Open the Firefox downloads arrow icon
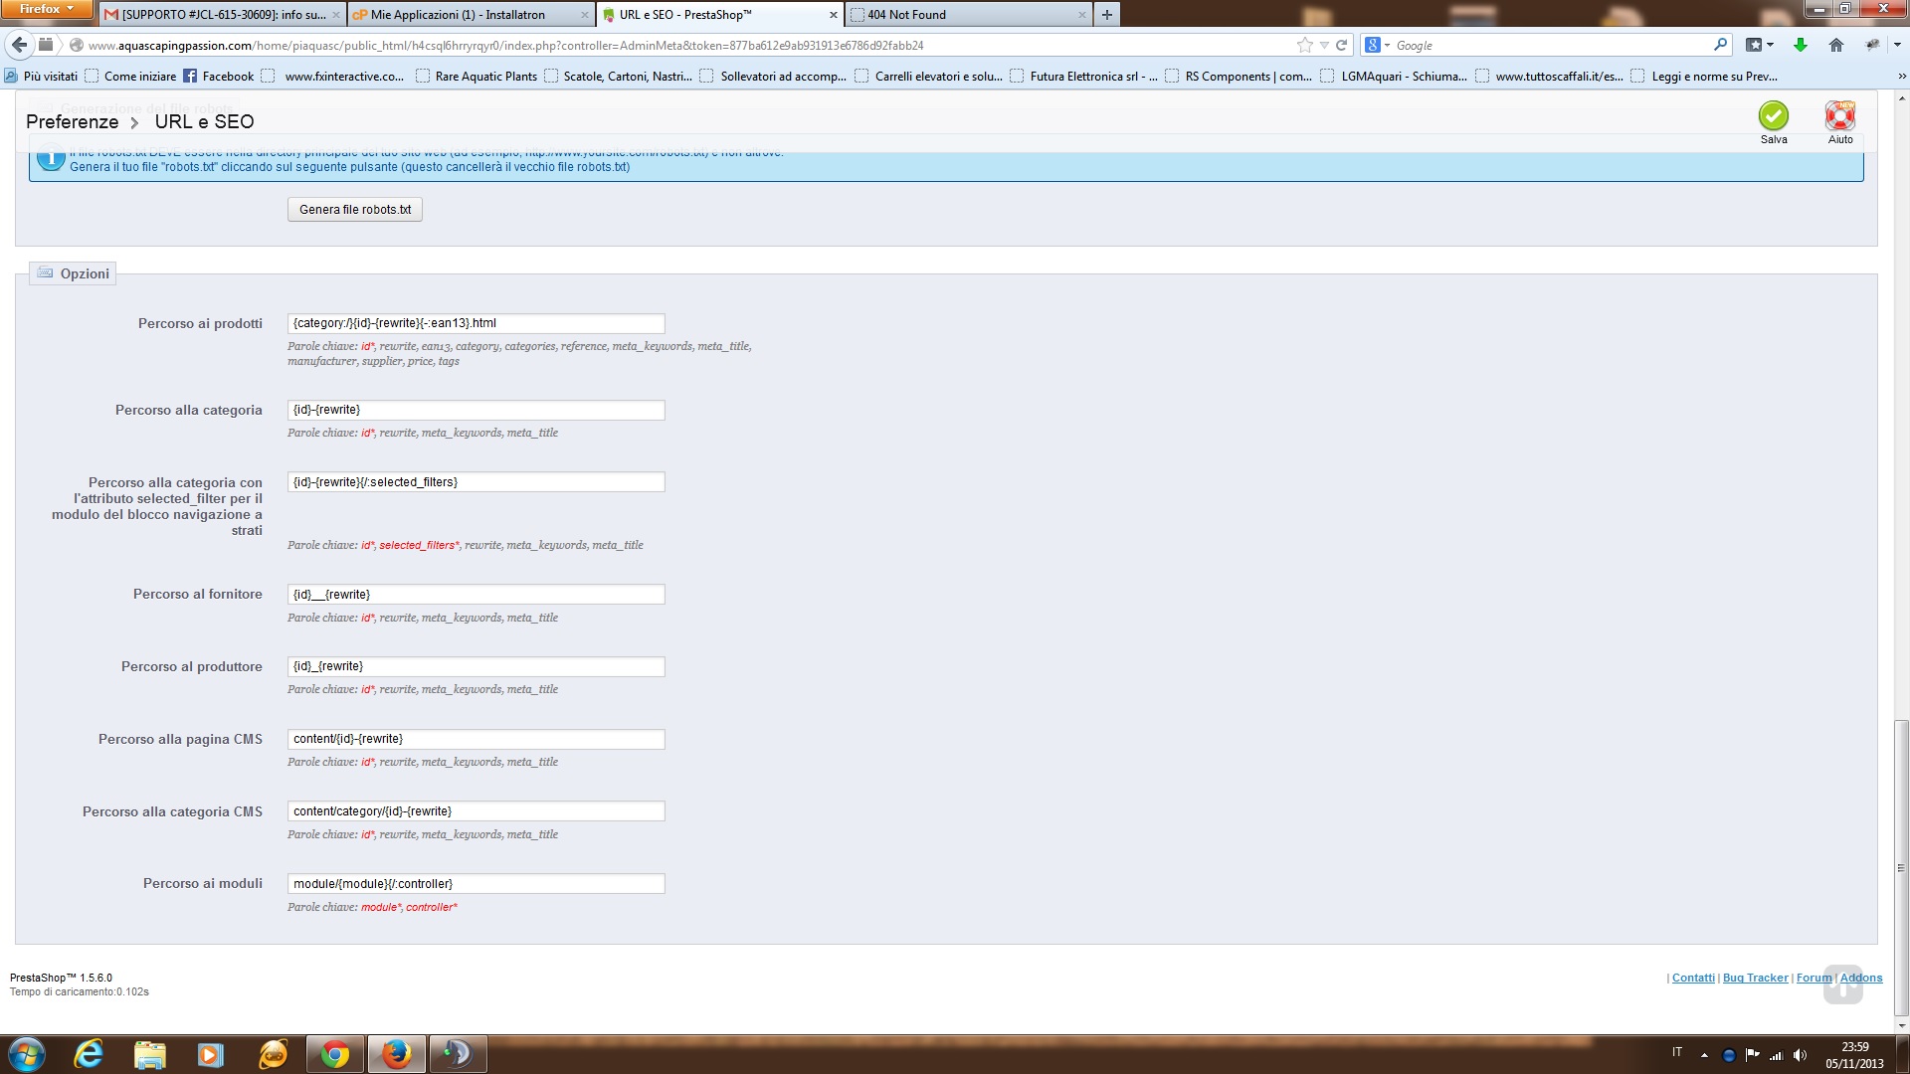 click(x=1800, y=45)
